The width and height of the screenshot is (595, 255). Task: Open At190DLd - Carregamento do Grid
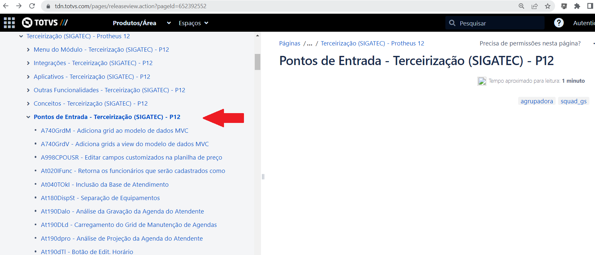(x=129, y=225)
